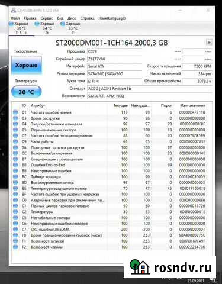Image resolution: width=222 pixels, height=284 pixels.
Task: Click status icon for C7 CRC-ошибки UltraDMA
Action: [15, 230]
